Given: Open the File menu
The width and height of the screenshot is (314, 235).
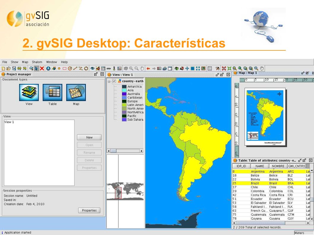Looking at the screenshot, I should pos(5,62).
